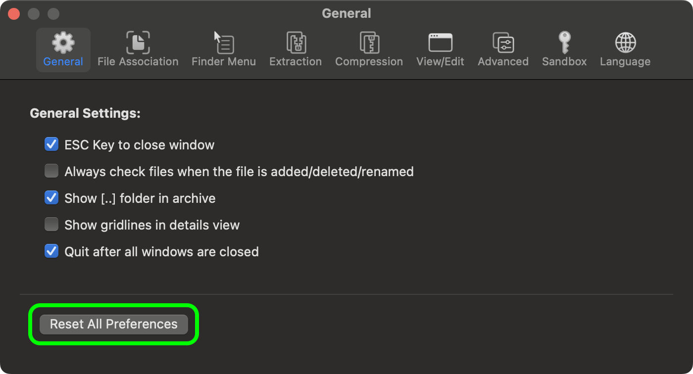Open the Extraction zipper icon
The image size is (693, 374).
[296, 43]
